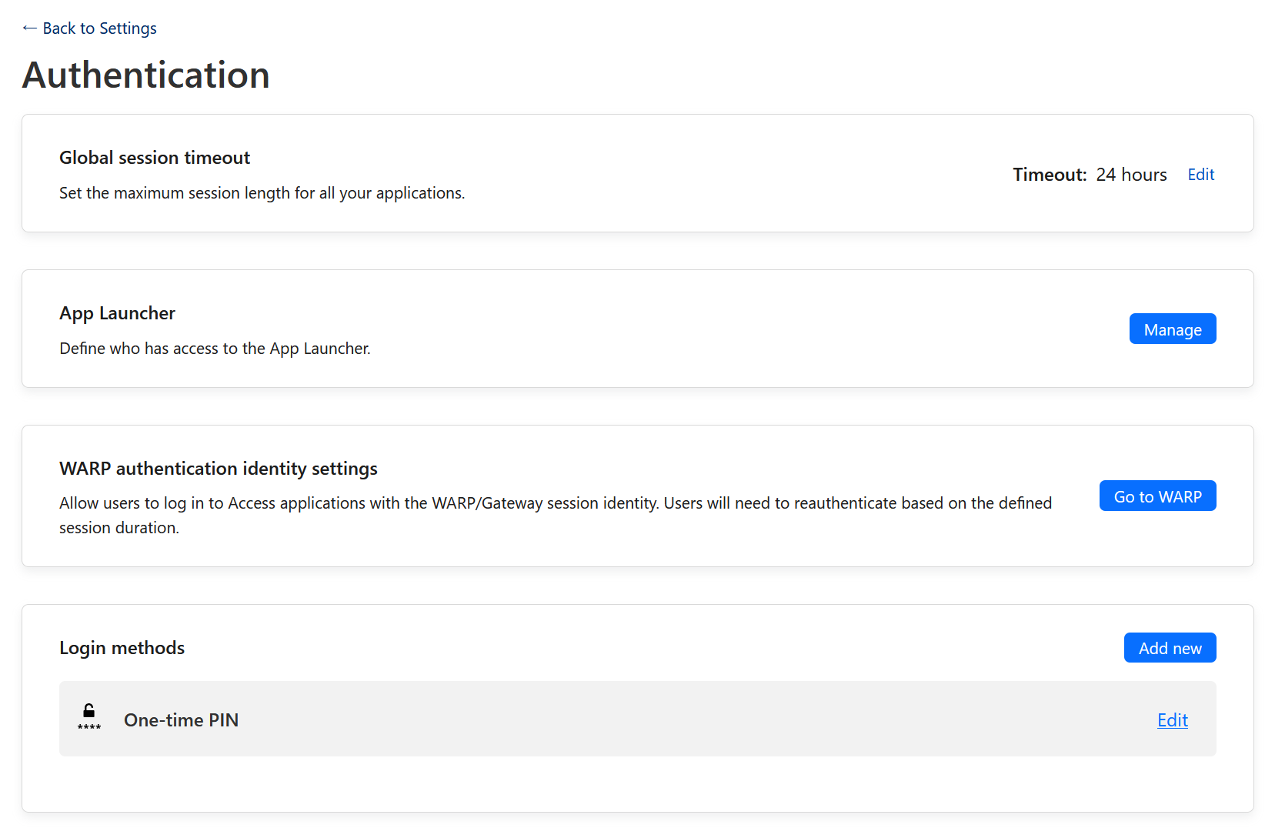Click the App Launcher description text
Image resolution: width=1275 pixels, height=838 pixels.
point(214,348)
